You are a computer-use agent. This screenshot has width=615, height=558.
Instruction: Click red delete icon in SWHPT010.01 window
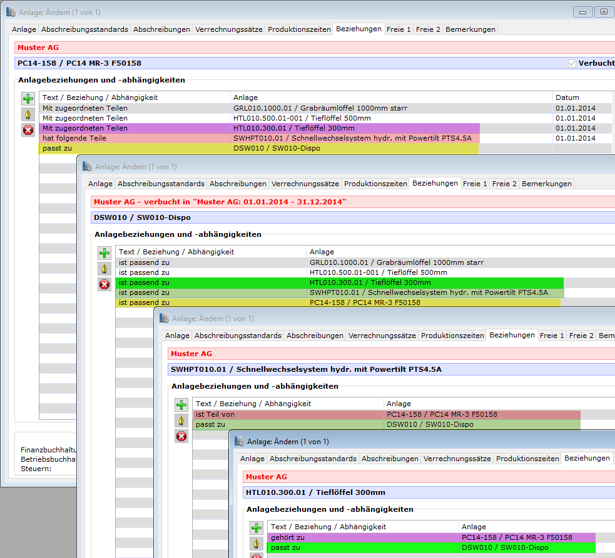click(x=181, y=436)
